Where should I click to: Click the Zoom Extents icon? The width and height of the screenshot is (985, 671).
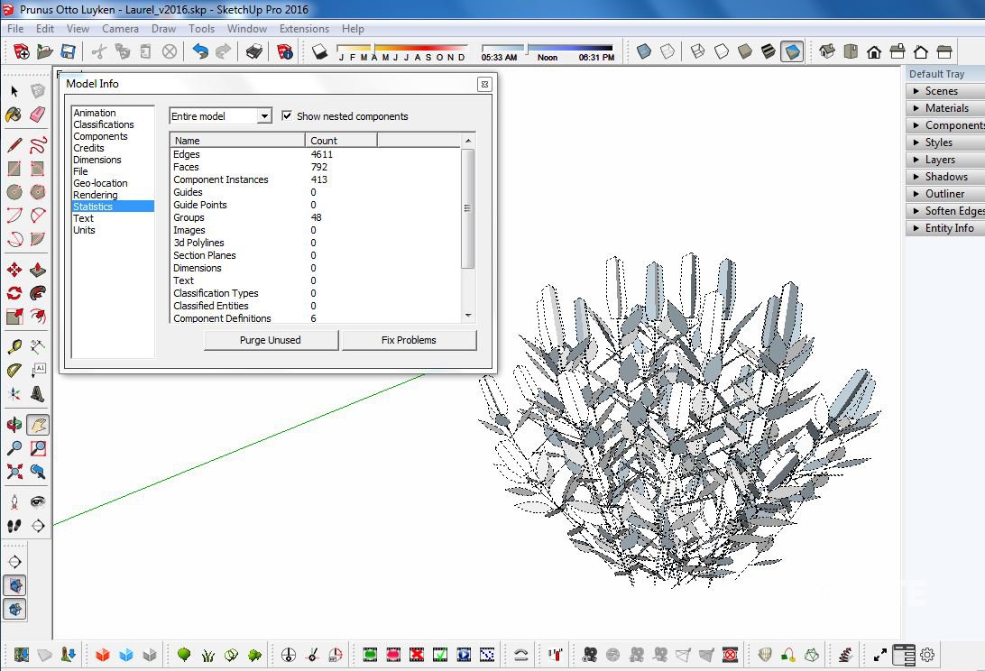(x=14, y=471)
